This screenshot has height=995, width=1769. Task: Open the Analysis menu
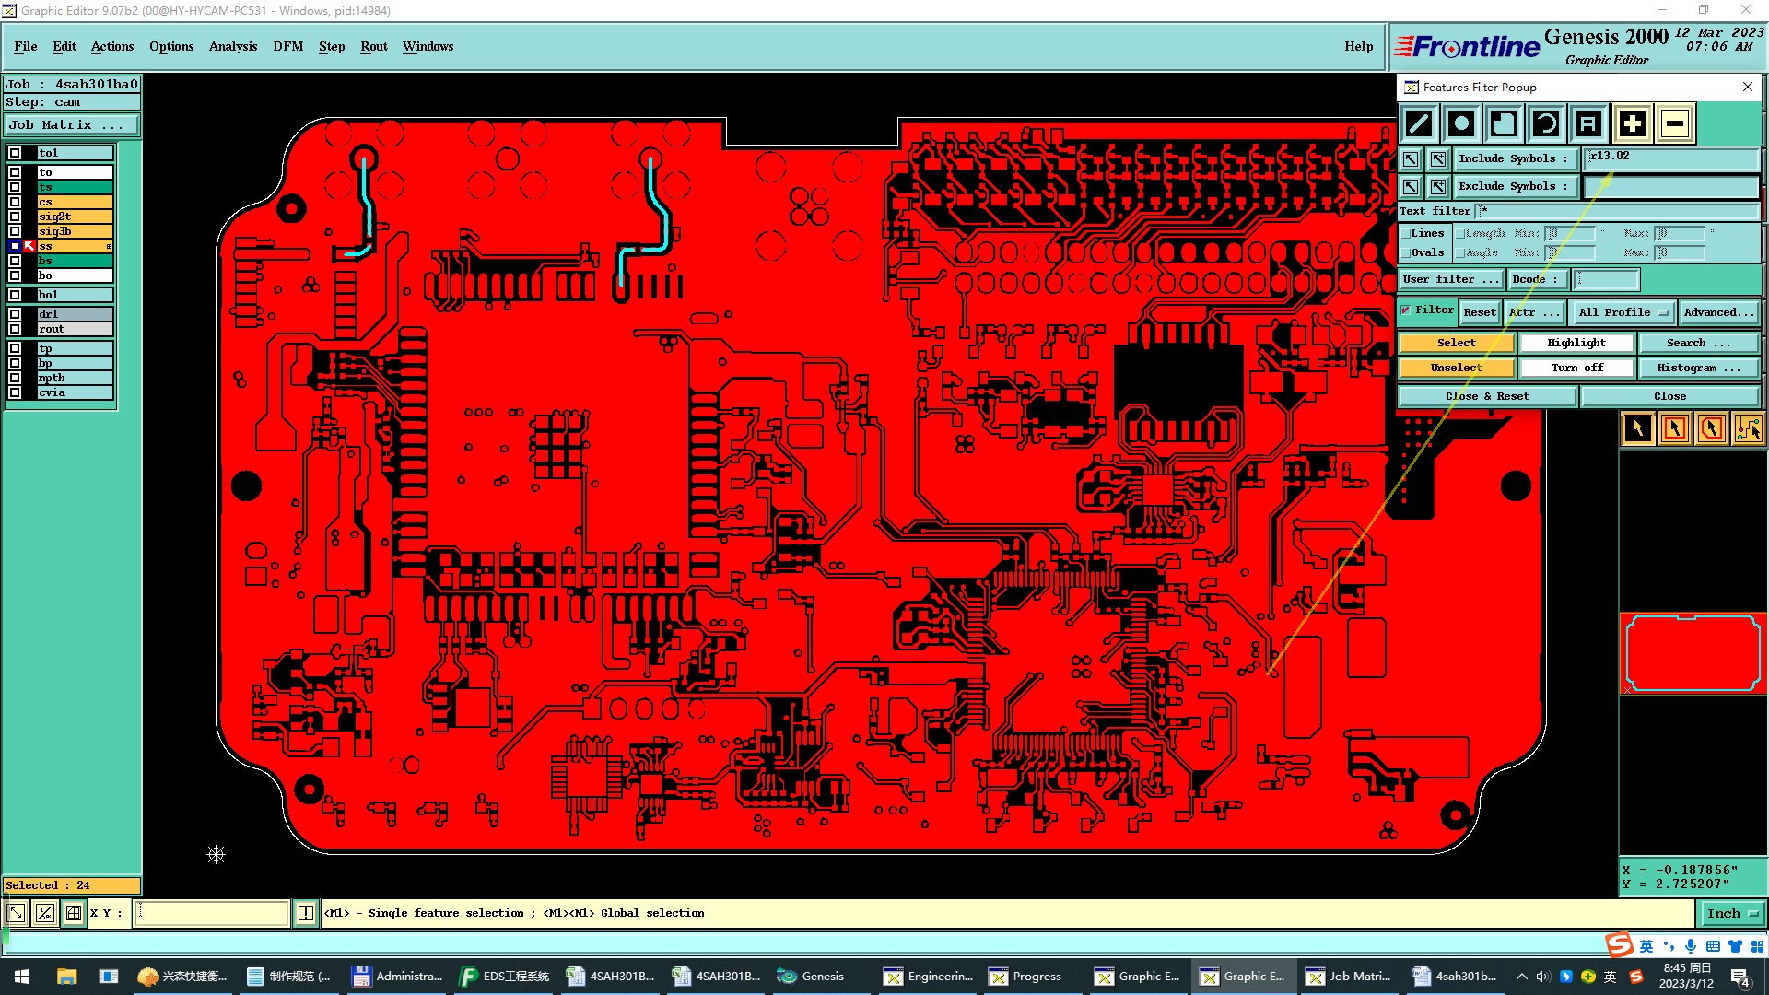232,46
